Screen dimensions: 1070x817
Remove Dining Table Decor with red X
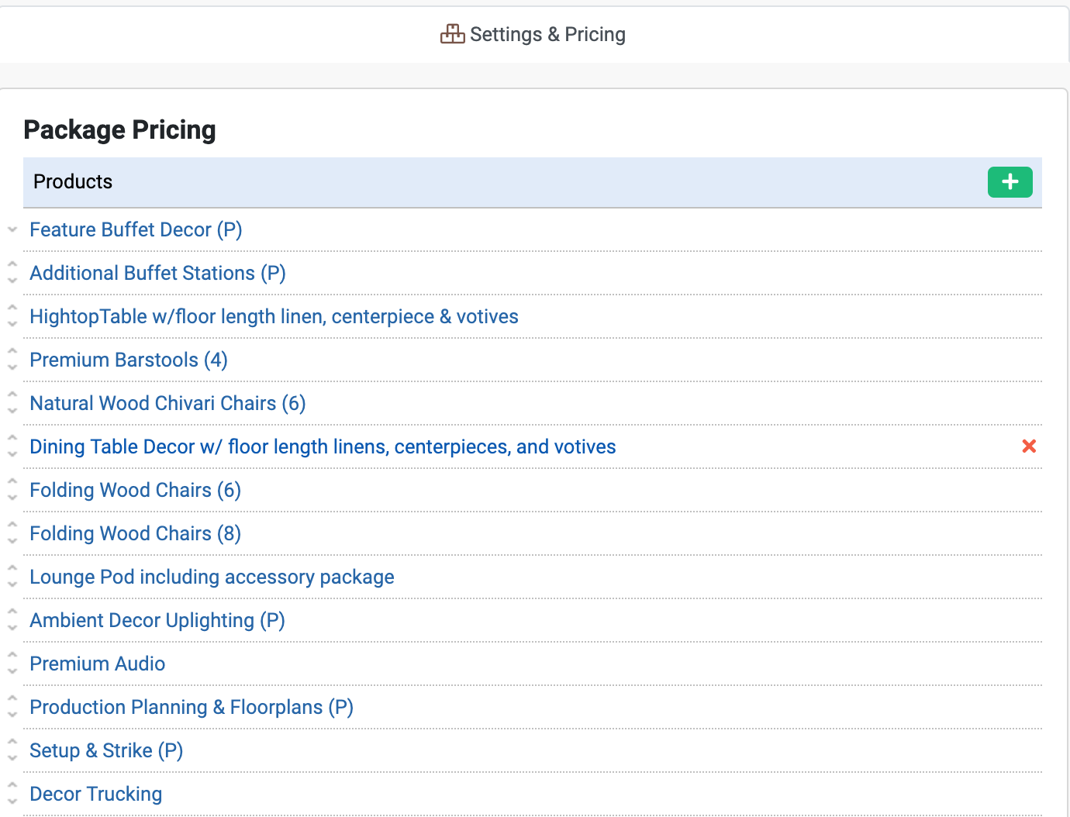pos(1029,446)
